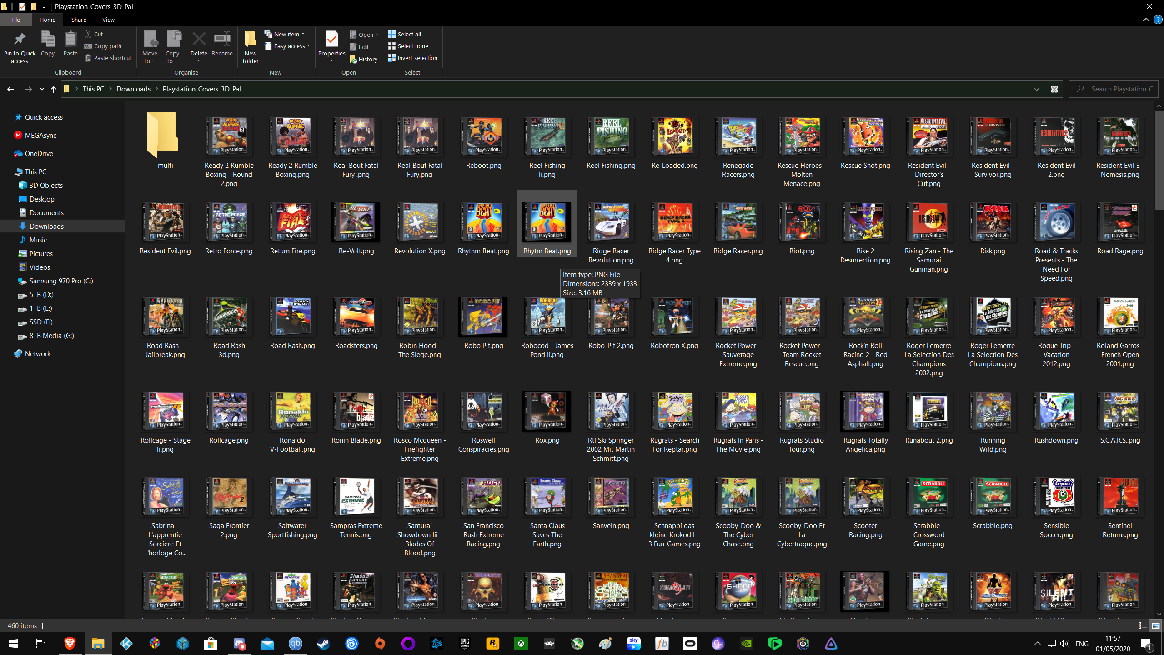Switch to the Home ribbon tab

tap(47, 20)
